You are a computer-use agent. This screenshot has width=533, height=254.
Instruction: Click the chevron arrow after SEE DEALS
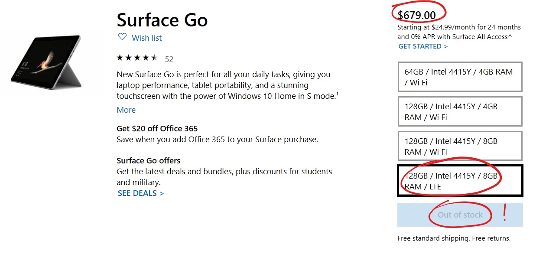point(162,193)
